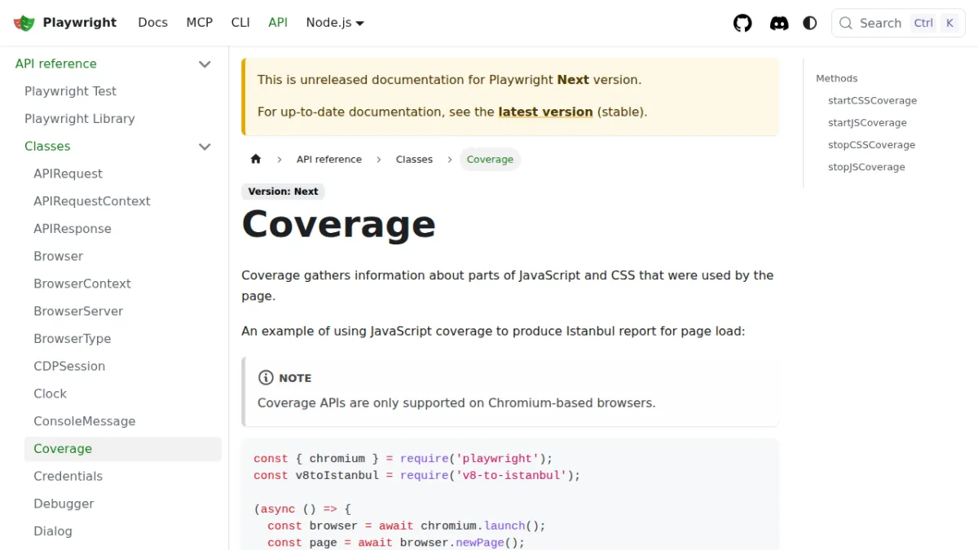This screenshot has width=978, height=550.
Task: Jump to stopJSCoverage method
Action: [x=866, y=167]
